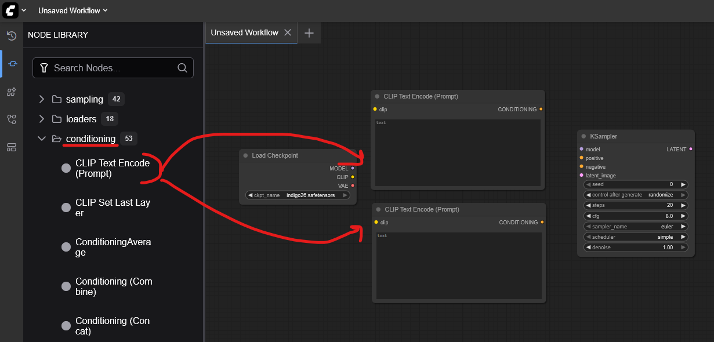This screenshot has height=342, width=714.
Task: Select CLIP Set Last Layer node entry
Action: (113, 208)
